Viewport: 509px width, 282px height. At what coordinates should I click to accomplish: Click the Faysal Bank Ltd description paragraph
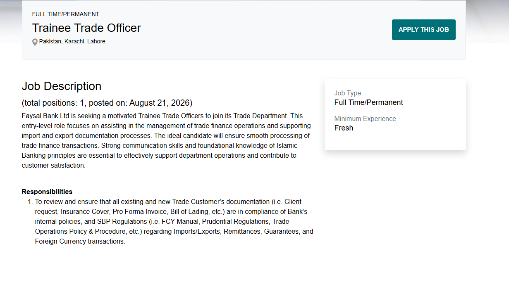[167, 141]
